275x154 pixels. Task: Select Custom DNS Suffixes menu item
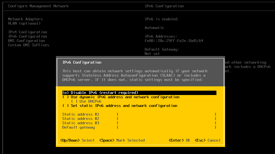click(x=28, y=45)
